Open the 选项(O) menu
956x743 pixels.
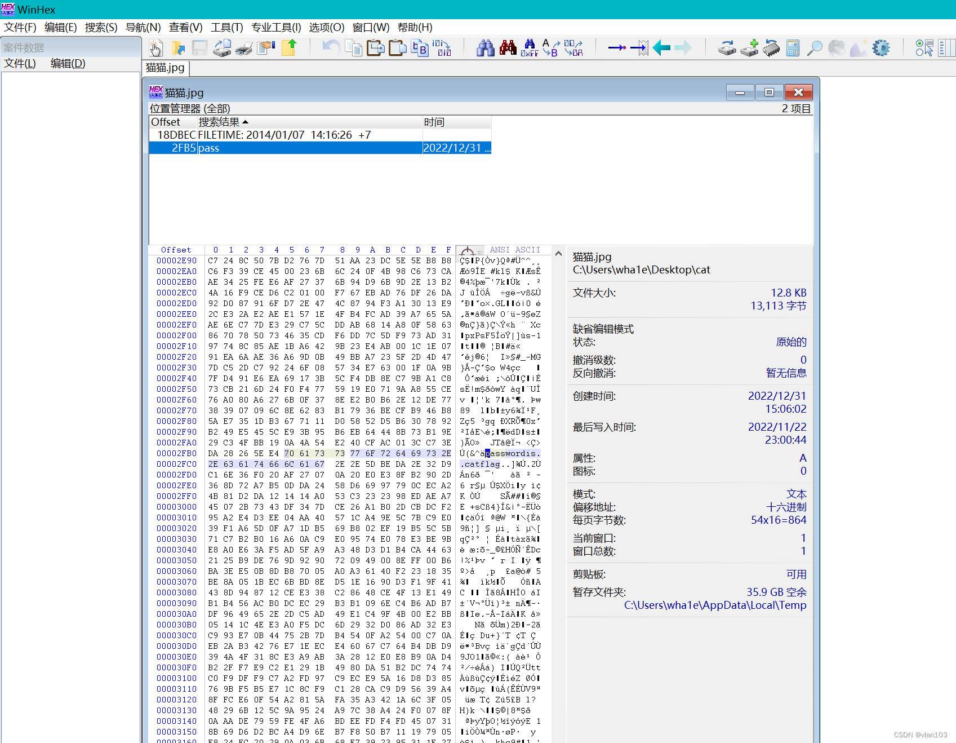[x=327, y=28]
